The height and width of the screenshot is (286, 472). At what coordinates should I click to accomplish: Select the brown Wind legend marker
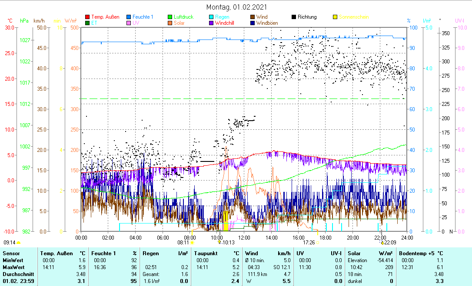[253, 17]
